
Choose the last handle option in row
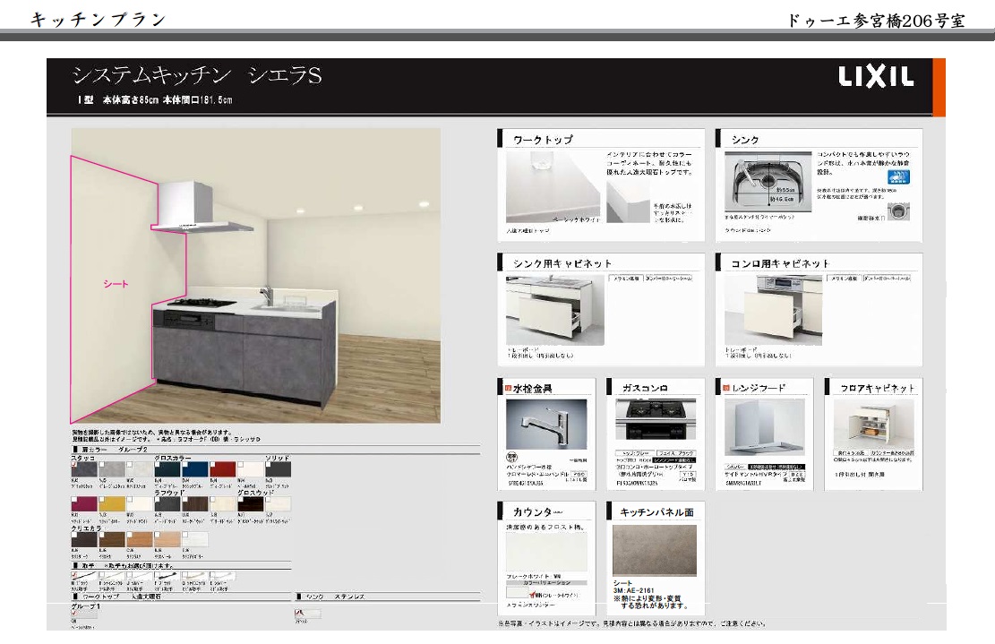(223, 575)
